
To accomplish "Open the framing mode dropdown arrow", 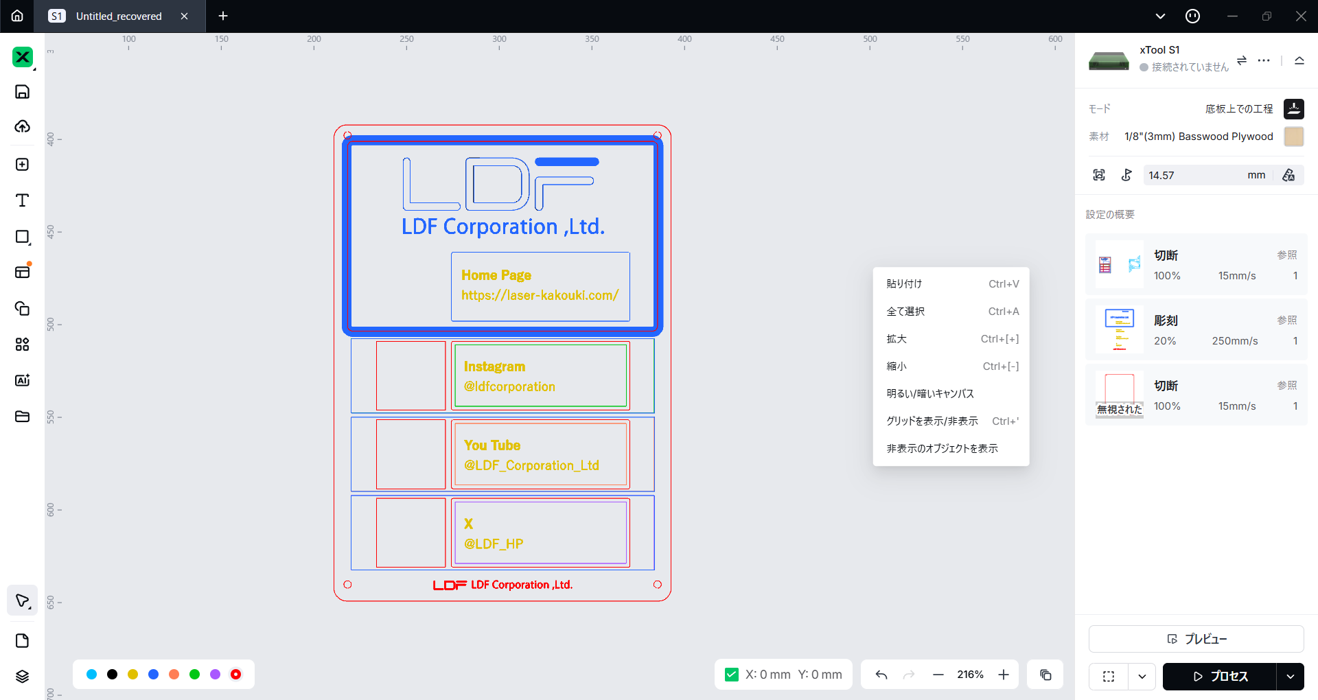I will click(x=1142, y=677).
